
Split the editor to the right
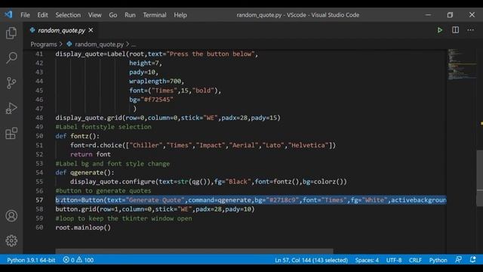455,30
